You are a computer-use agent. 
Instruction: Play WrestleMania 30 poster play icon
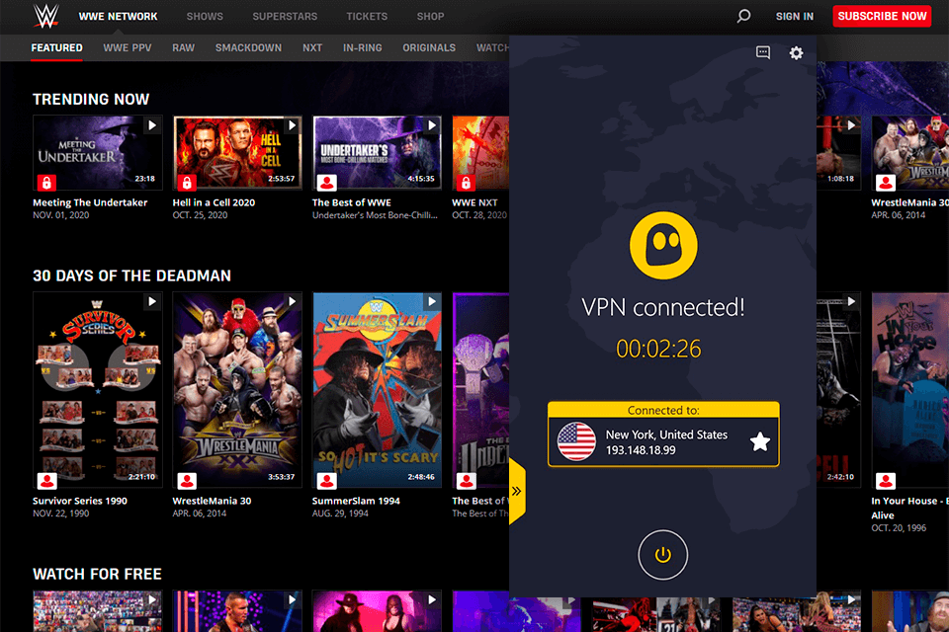(x=292, y=301)
